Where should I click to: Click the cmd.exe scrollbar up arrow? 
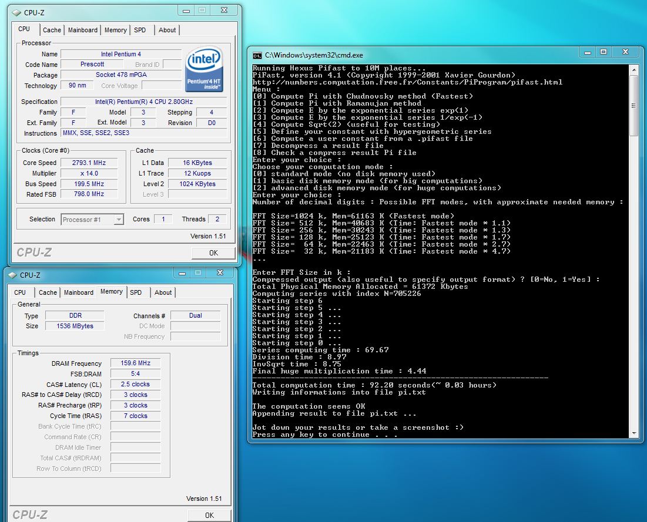634,69
